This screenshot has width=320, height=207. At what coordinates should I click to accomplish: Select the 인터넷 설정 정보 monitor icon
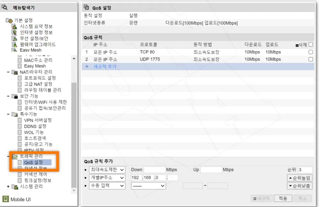[15, 32]
